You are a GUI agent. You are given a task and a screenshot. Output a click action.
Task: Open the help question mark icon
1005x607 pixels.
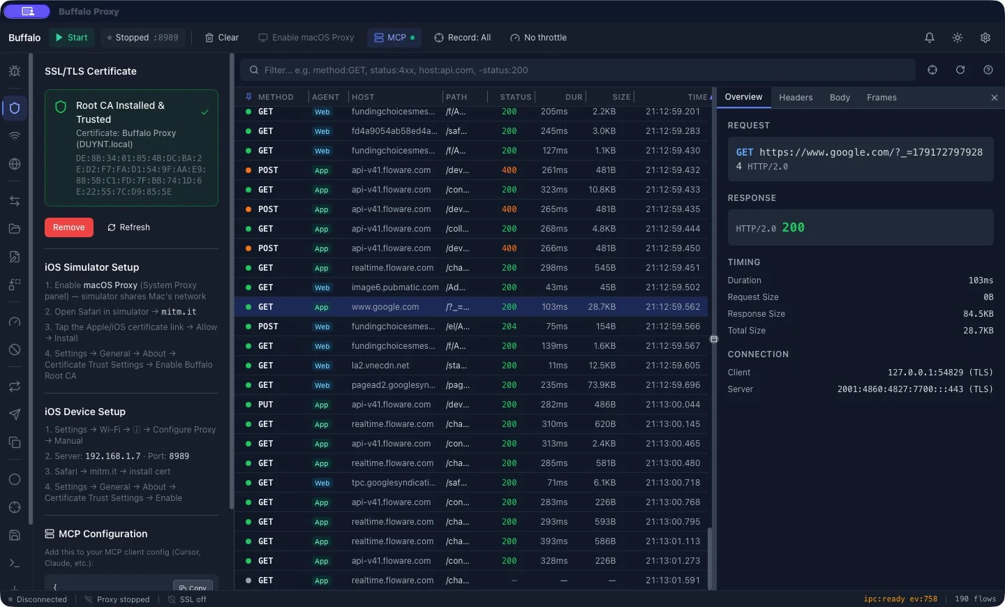988,70
